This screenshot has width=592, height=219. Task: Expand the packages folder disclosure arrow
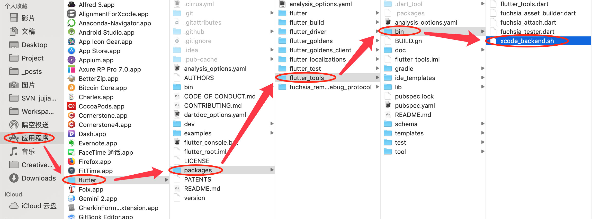272,170
